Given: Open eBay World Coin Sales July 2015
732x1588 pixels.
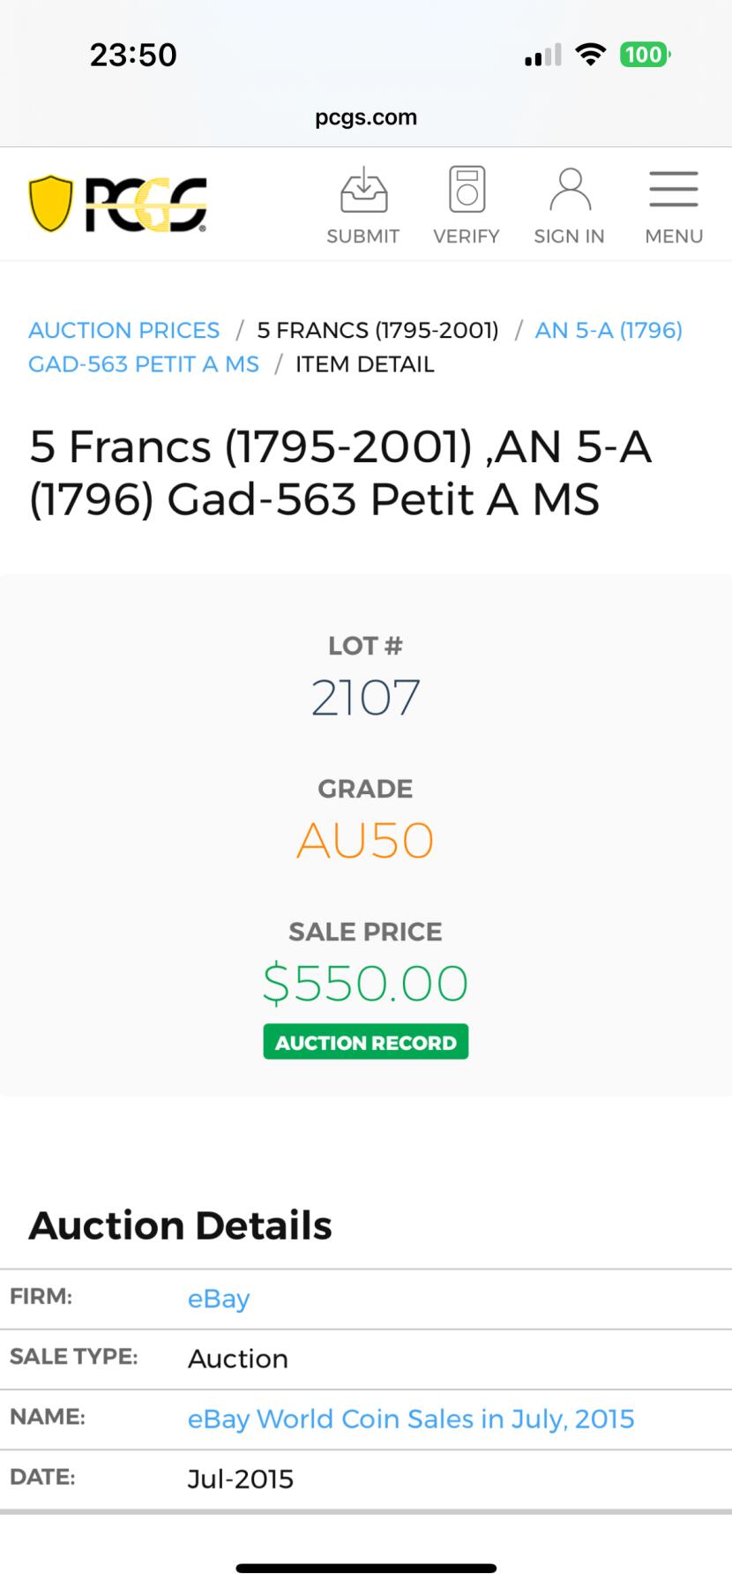Looking at the screenshot, I should click(411, 1419).
